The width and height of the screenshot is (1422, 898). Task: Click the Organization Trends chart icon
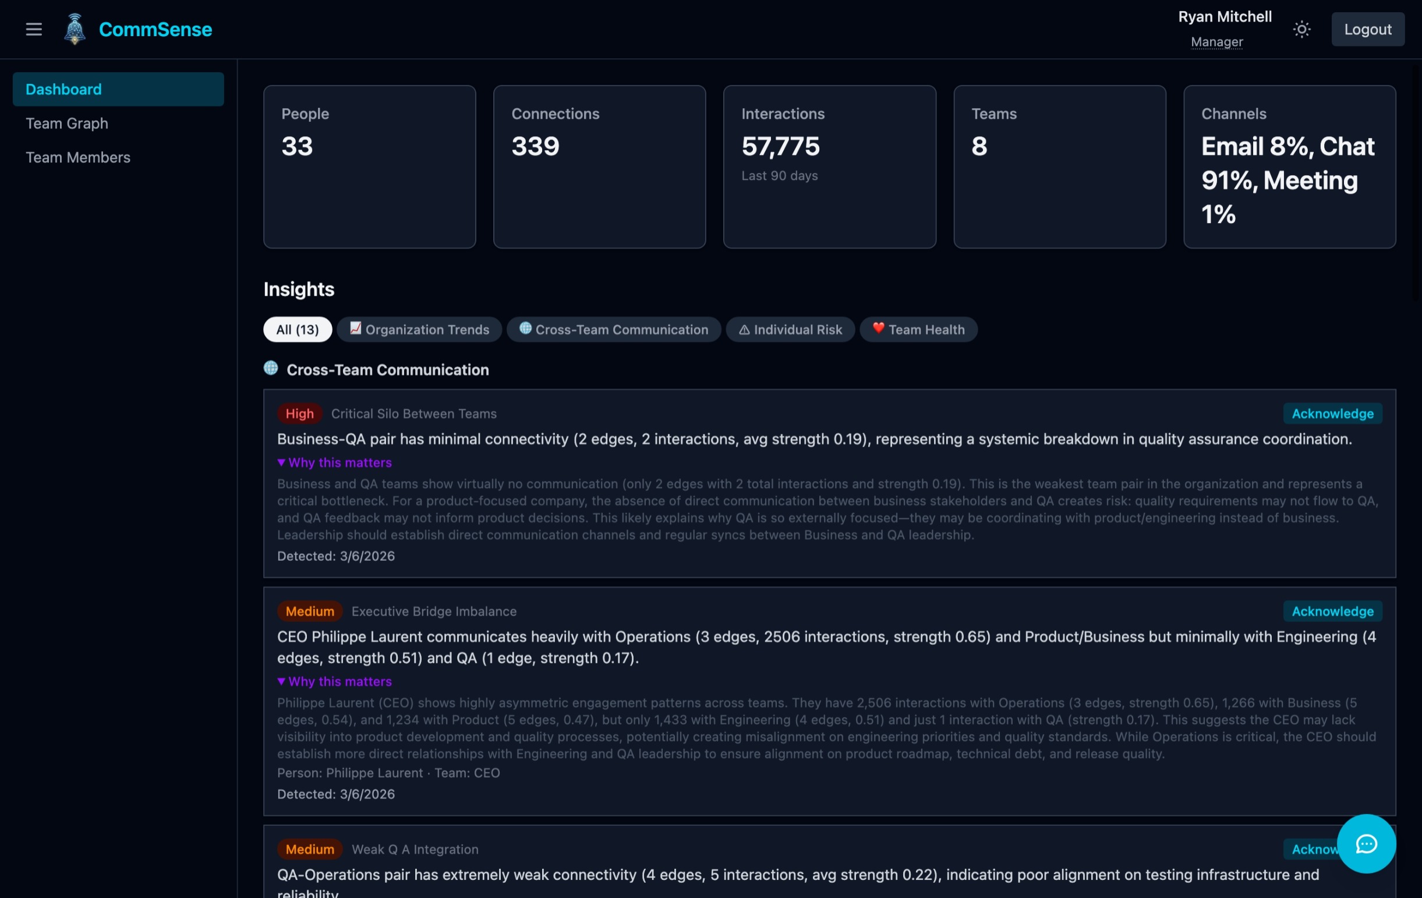[x=355, y=330]
